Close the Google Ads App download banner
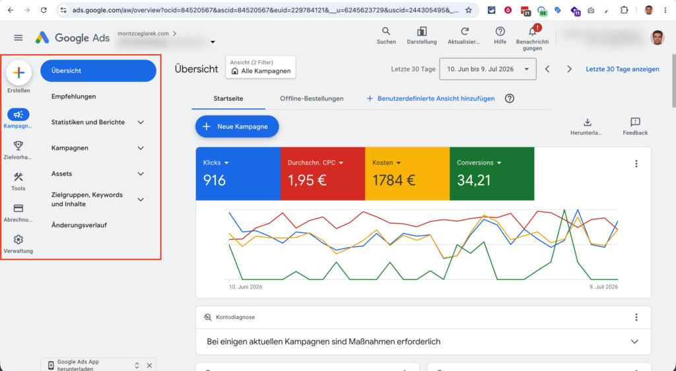The height and width of the screenshot is (371, 676). pyautogui.click(x=149, y=366)
